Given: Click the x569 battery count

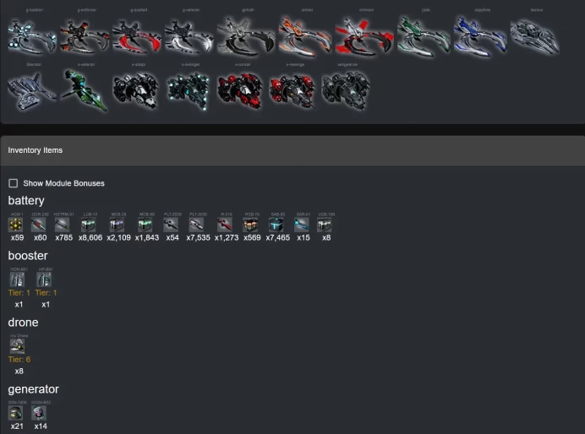Looking at the screenshot, I should (252, 237).
